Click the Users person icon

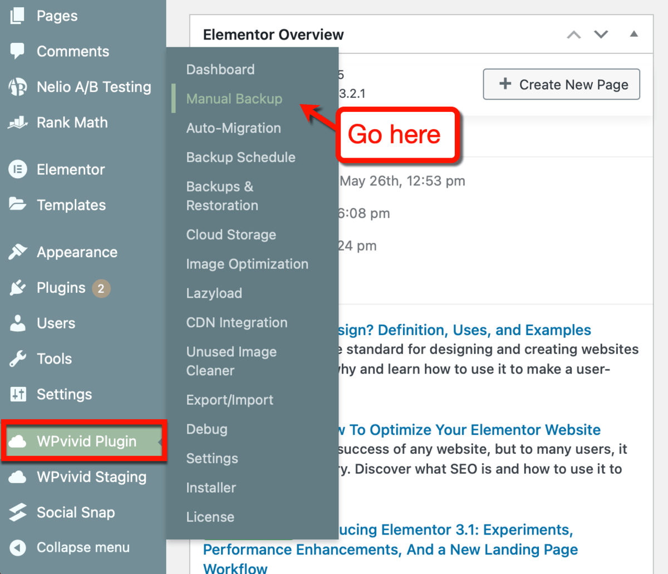click(x=17, y=323)
